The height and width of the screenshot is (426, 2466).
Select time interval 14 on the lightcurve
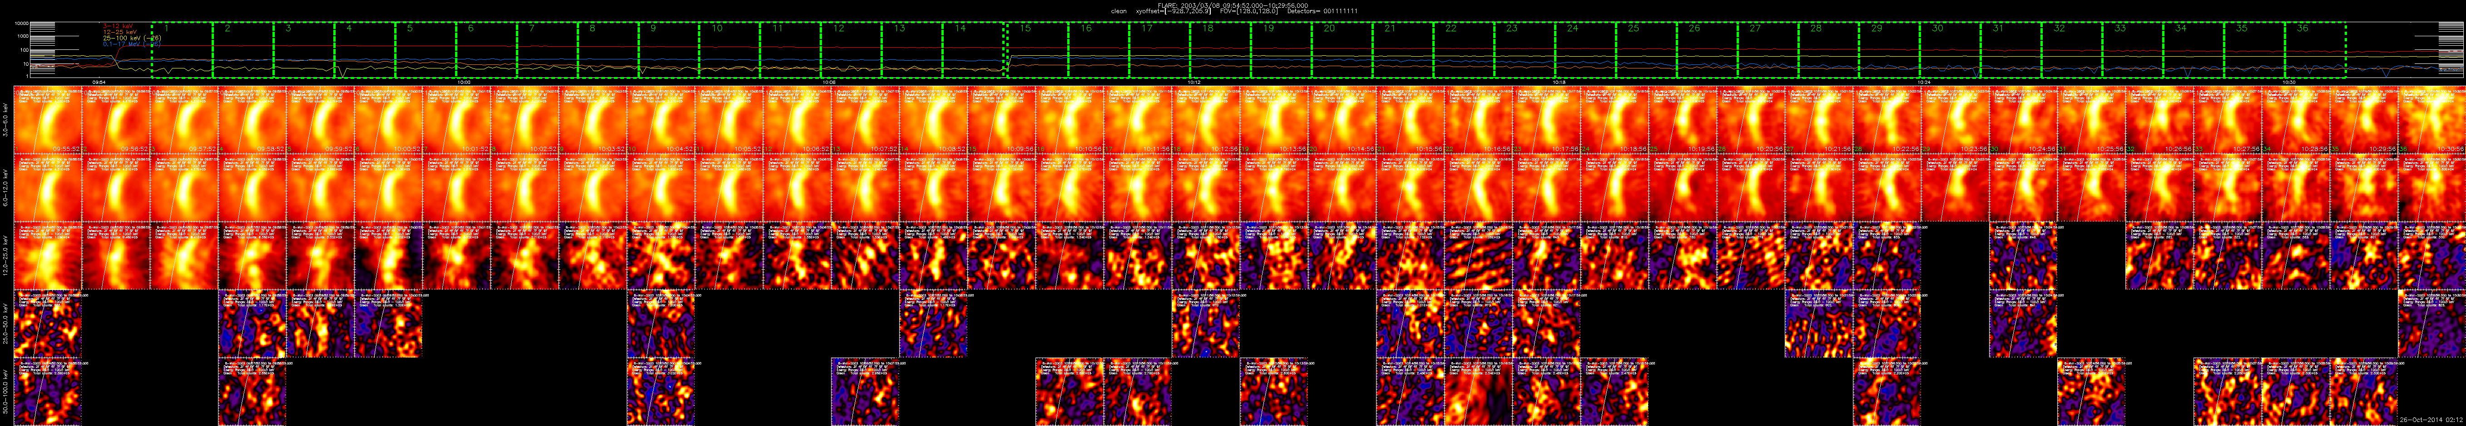(975, 50)
